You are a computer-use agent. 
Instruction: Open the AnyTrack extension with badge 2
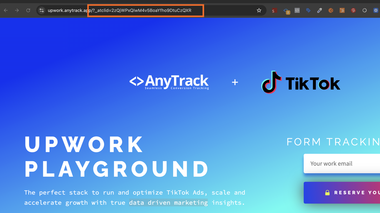pos(286,11)
